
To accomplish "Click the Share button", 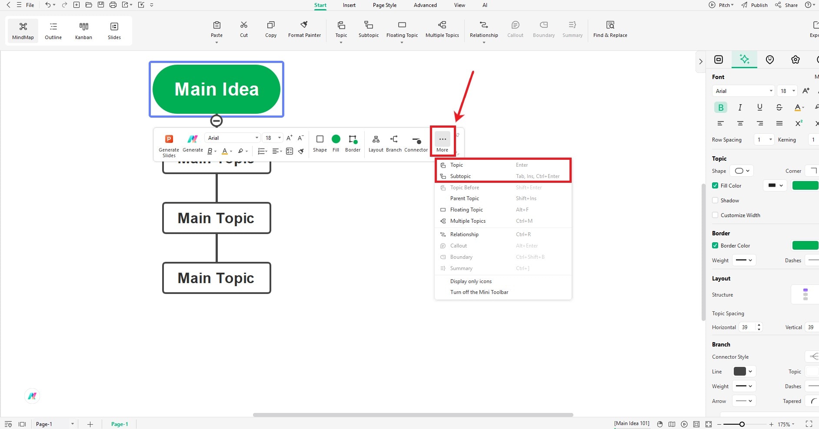I will pos(786,5).
